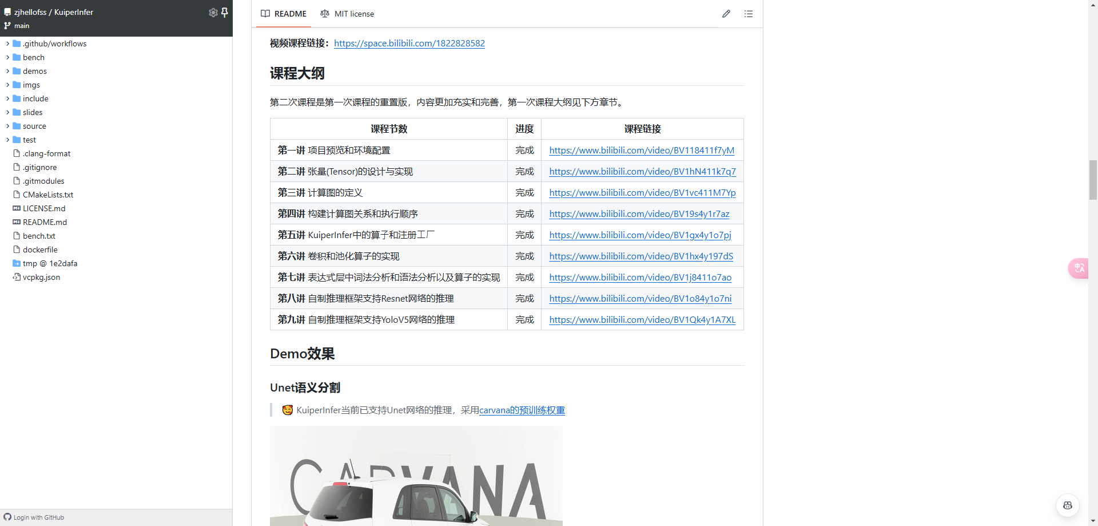Click the book icon on the README tab
1098x526 pixels.
point(265,13)
